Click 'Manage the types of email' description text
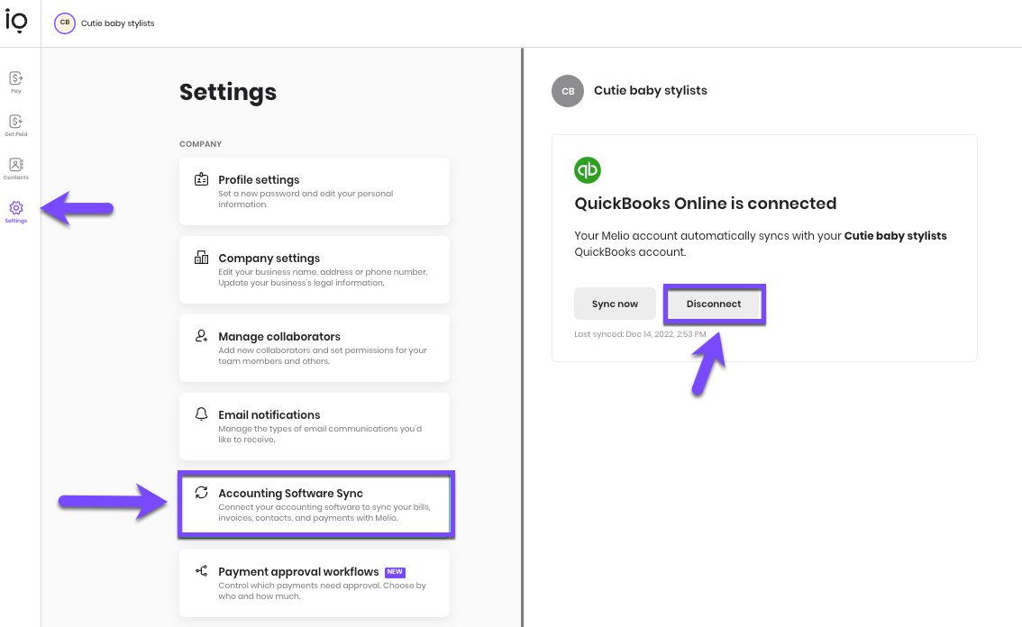 point(320,434)
